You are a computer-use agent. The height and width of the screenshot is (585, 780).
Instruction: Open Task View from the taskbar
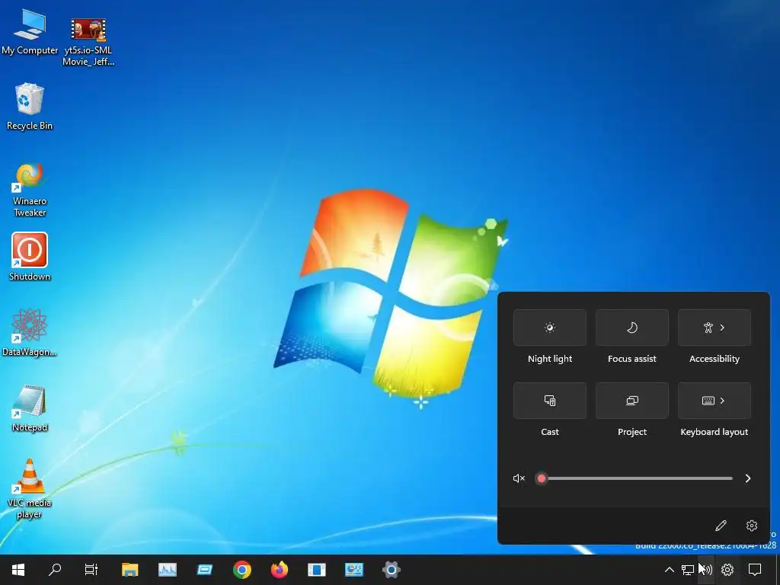point(91,570)
